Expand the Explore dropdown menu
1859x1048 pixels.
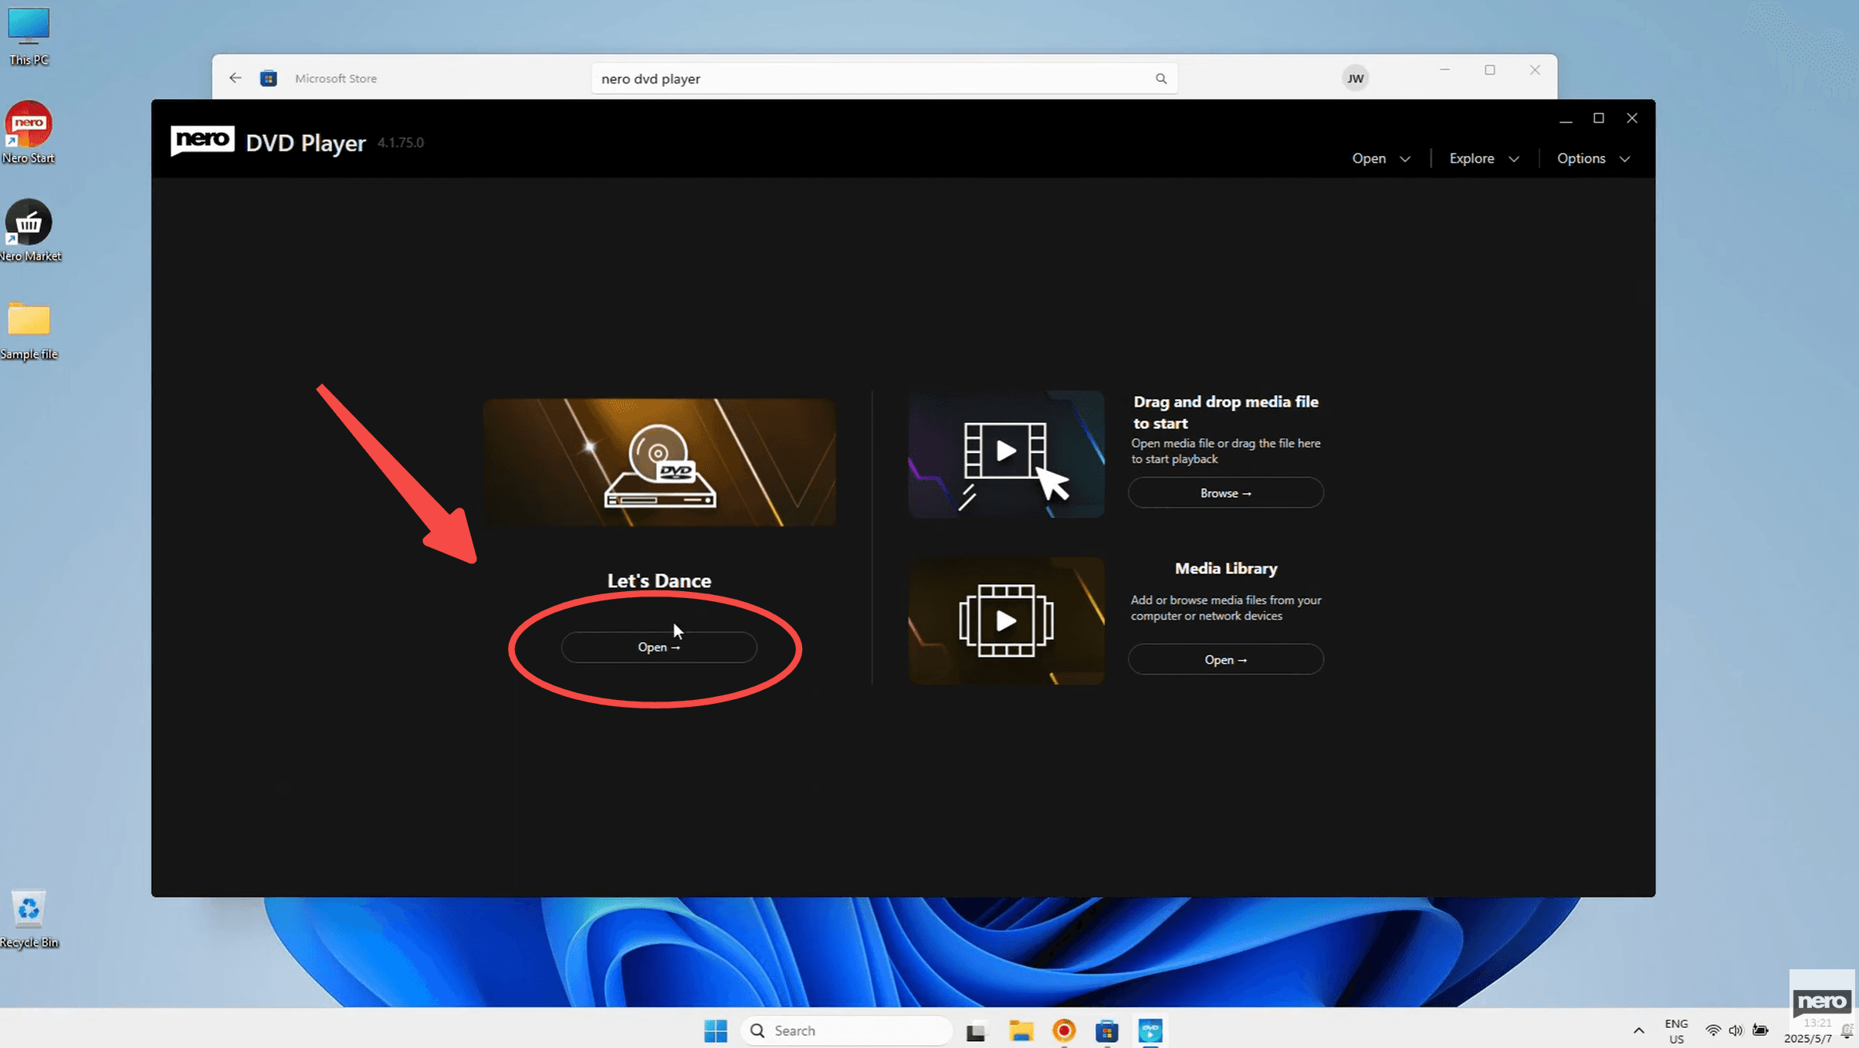coord(1484,158)
